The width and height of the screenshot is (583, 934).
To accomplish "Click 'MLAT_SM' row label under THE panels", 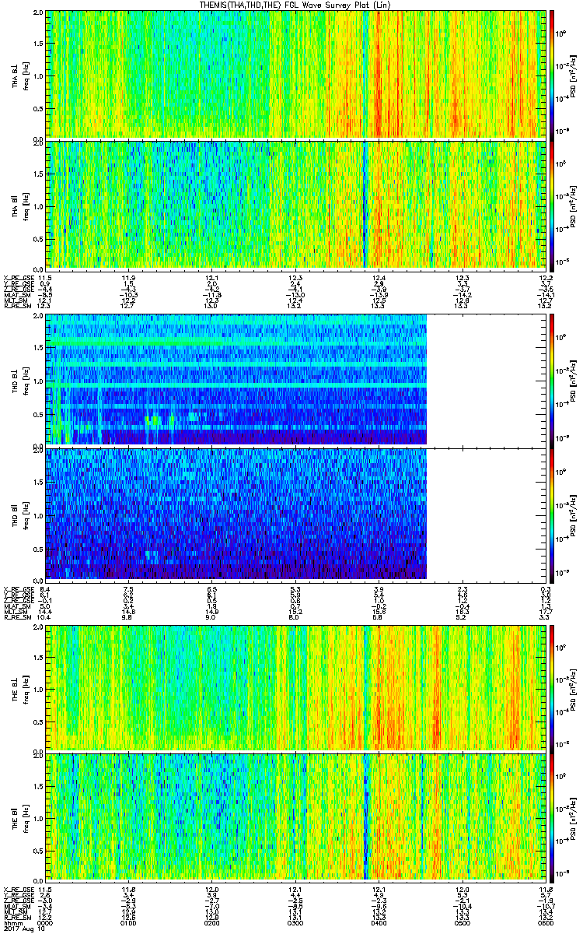I will 19,906.
